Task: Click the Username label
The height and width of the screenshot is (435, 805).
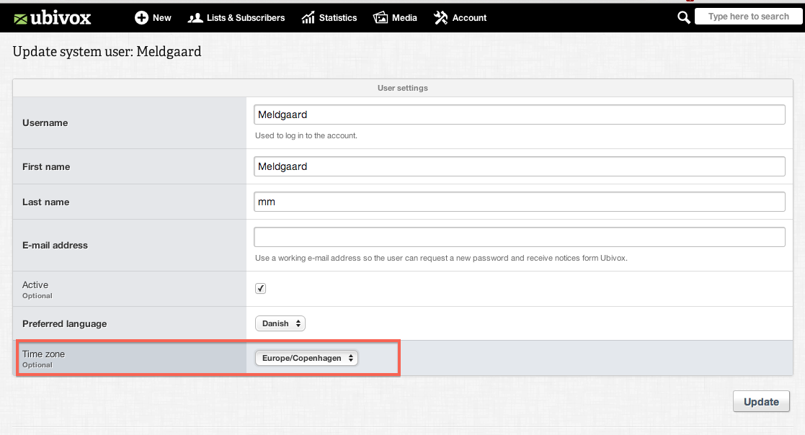Action: point(45,123)
